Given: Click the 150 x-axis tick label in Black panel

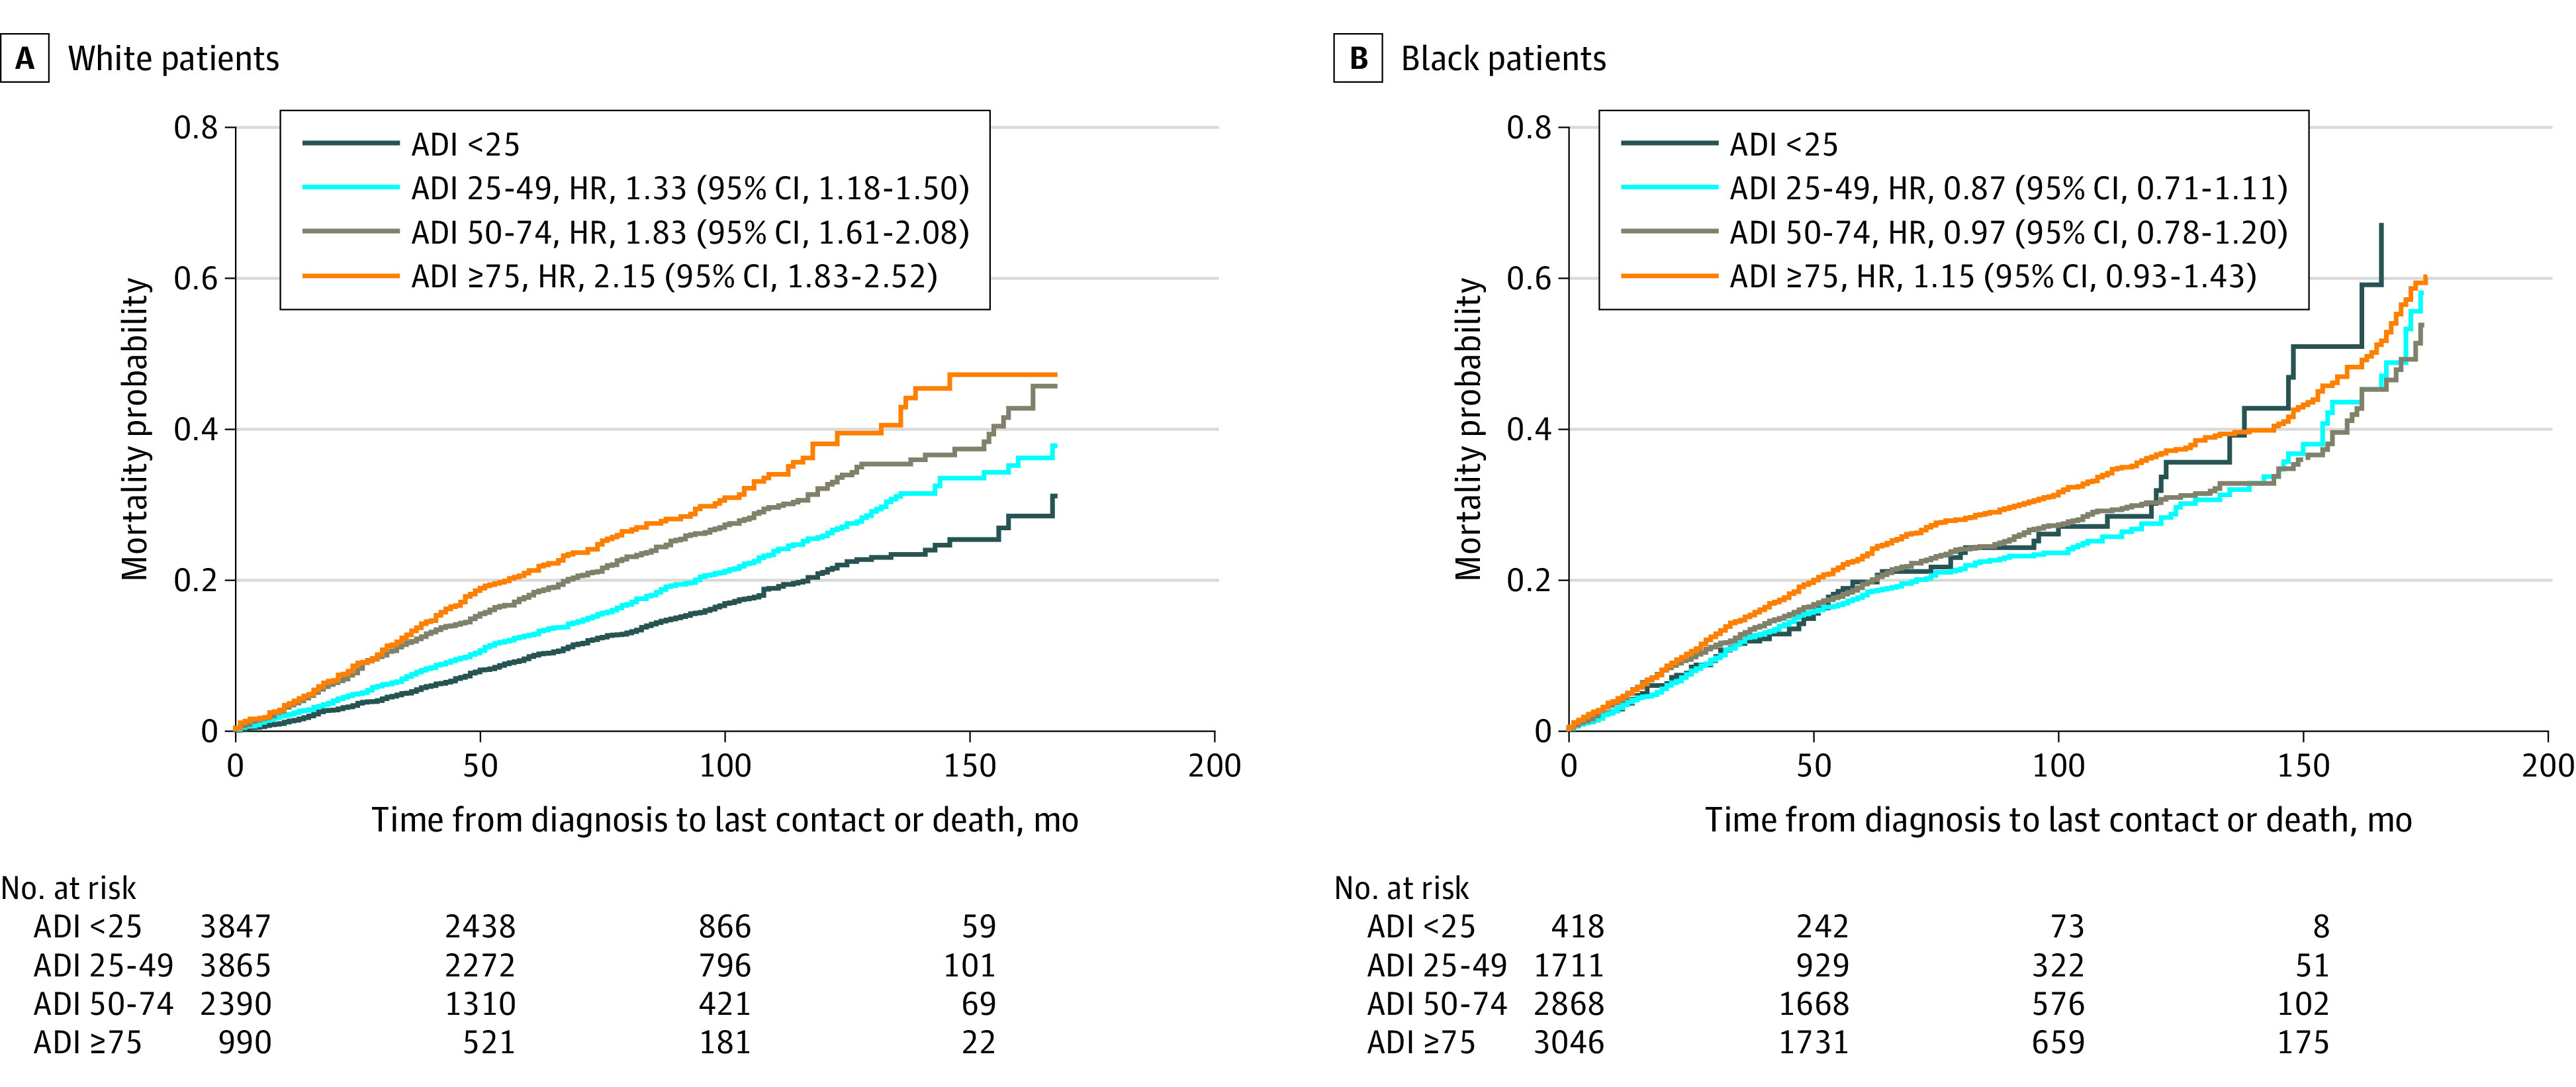Looking at the screenshot, I should click(2303, 766).
